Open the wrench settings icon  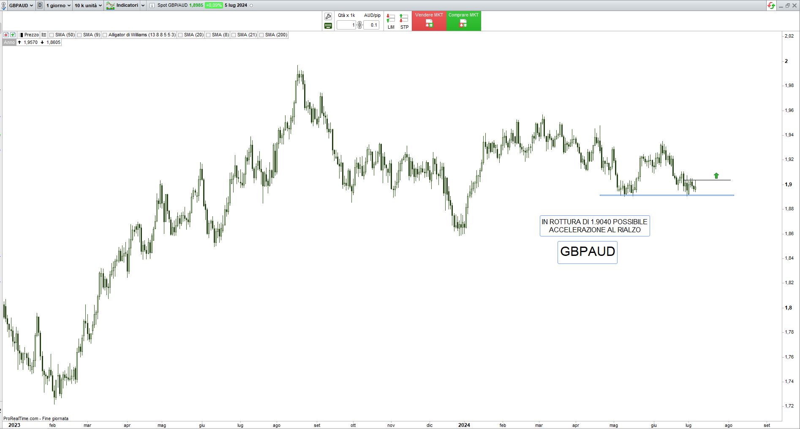(x=328, y=16)
